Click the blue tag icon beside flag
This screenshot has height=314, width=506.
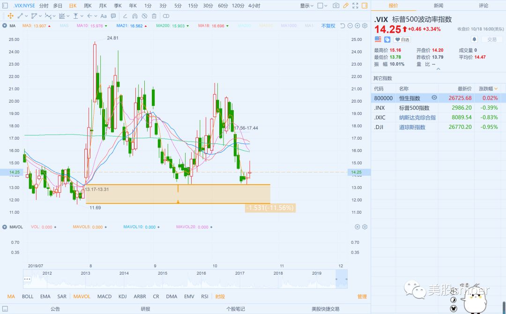click(387, 39)
